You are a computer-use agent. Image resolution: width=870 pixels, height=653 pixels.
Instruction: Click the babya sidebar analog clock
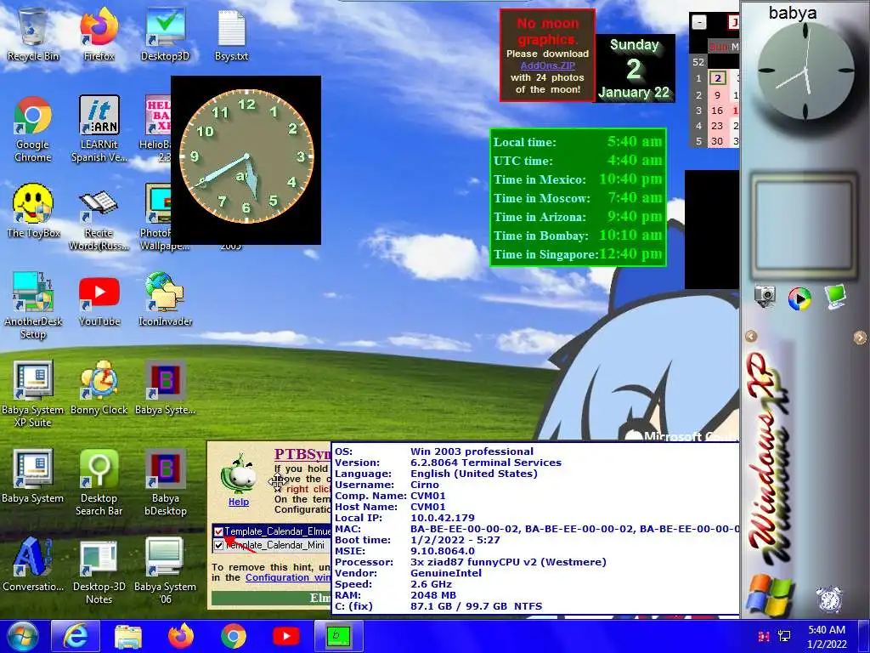pyautogui.click(x=805, y=71)
